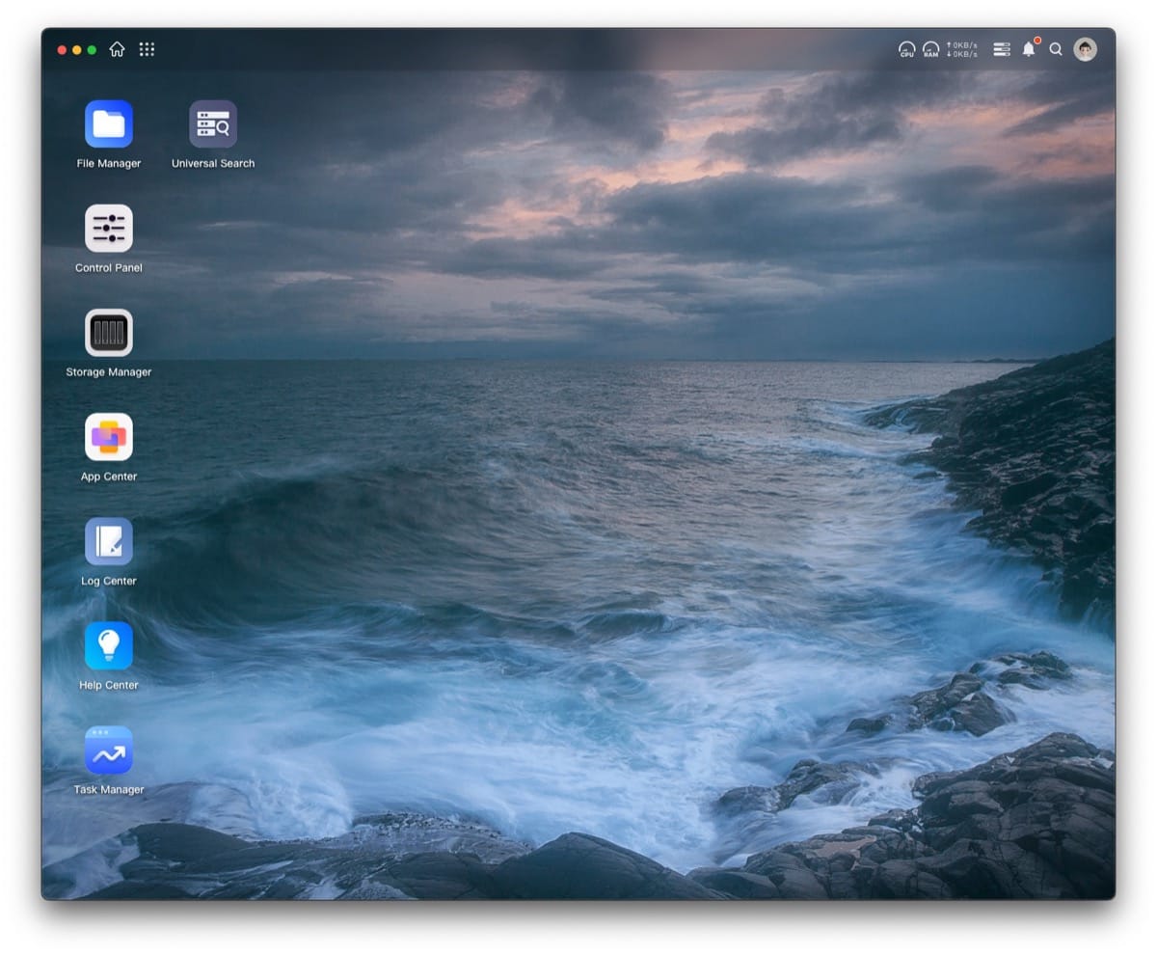This screenshot has width=1157, height=955.
Task: Open the user account avatar menu
Action: 1086,49
